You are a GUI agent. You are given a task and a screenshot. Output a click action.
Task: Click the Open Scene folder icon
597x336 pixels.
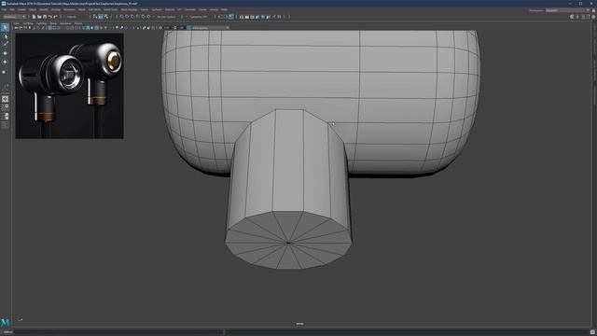39,17
